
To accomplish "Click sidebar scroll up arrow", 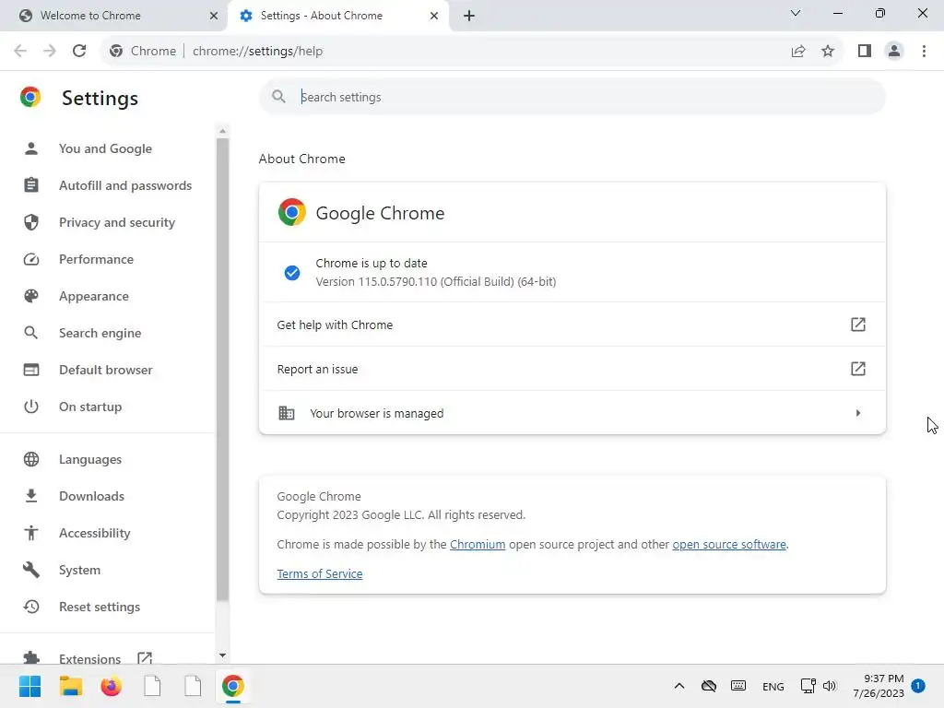I will pyautogui.click(x=223, y=131).
